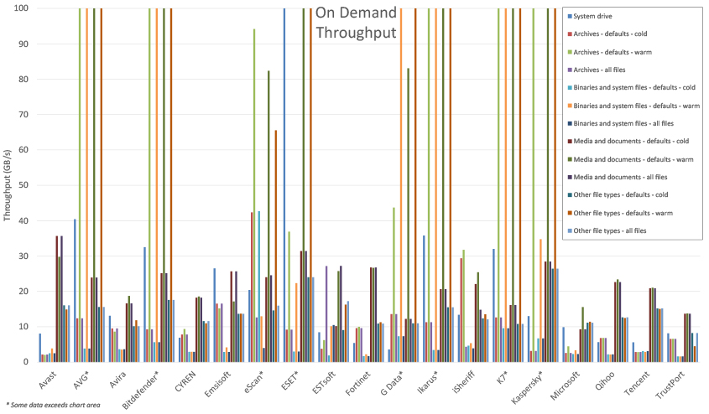The width and height of the screenshot is (709, 414).
Task: Click legend entry 'Other file types - all files'
Action: 609,230
